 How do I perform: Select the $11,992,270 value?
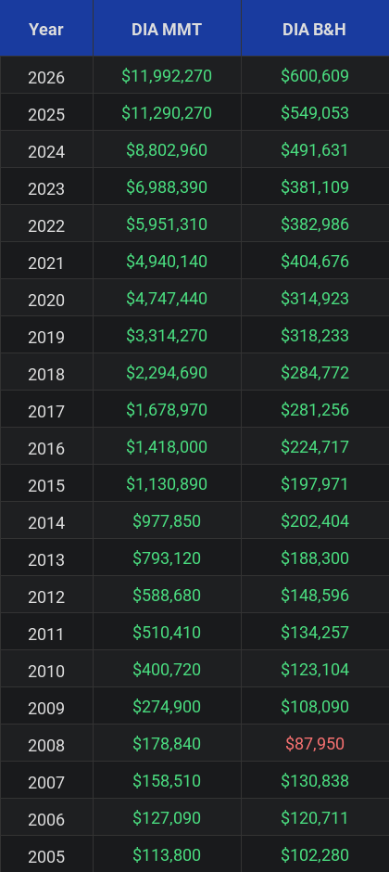click(x=167, y=76)
